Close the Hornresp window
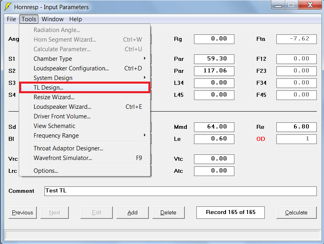 [x=310, y=5]
